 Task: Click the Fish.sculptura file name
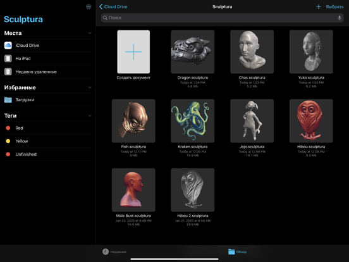pos(133,147)
